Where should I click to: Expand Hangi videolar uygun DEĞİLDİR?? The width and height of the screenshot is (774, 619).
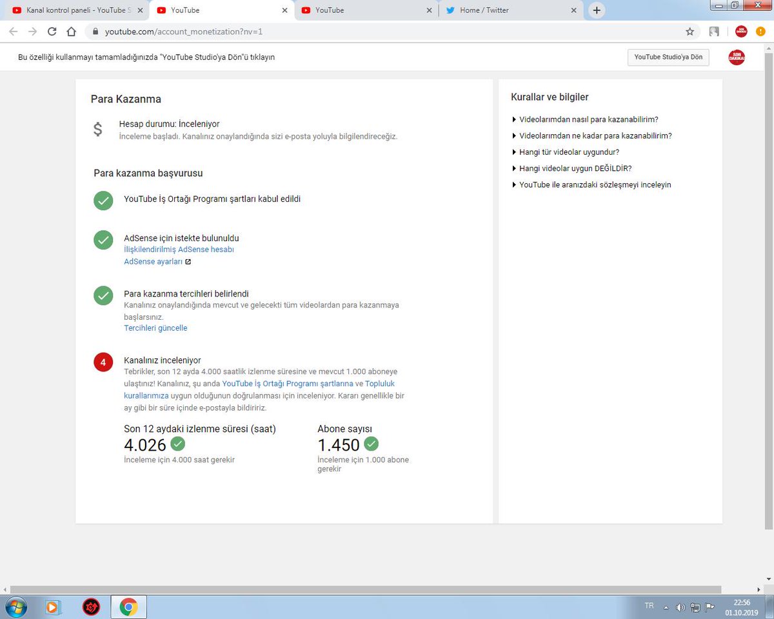click(x=571, y=168)
